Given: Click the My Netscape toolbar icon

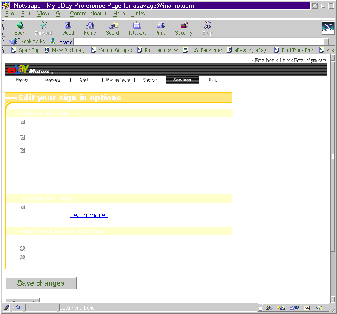Looking at the screenshot, I should pyautogui.click(x=137, y=26).
